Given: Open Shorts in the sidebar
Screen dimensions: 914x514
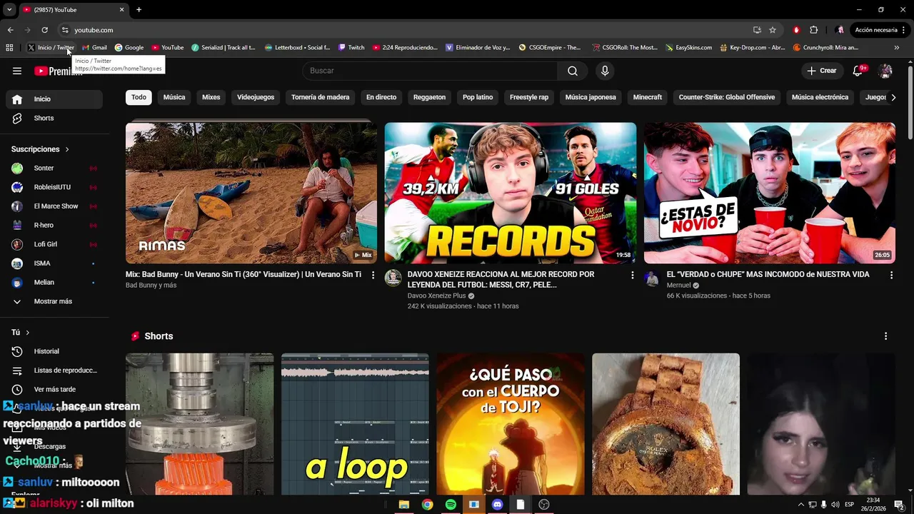Looking at the screenshot, I should (54, 118).
